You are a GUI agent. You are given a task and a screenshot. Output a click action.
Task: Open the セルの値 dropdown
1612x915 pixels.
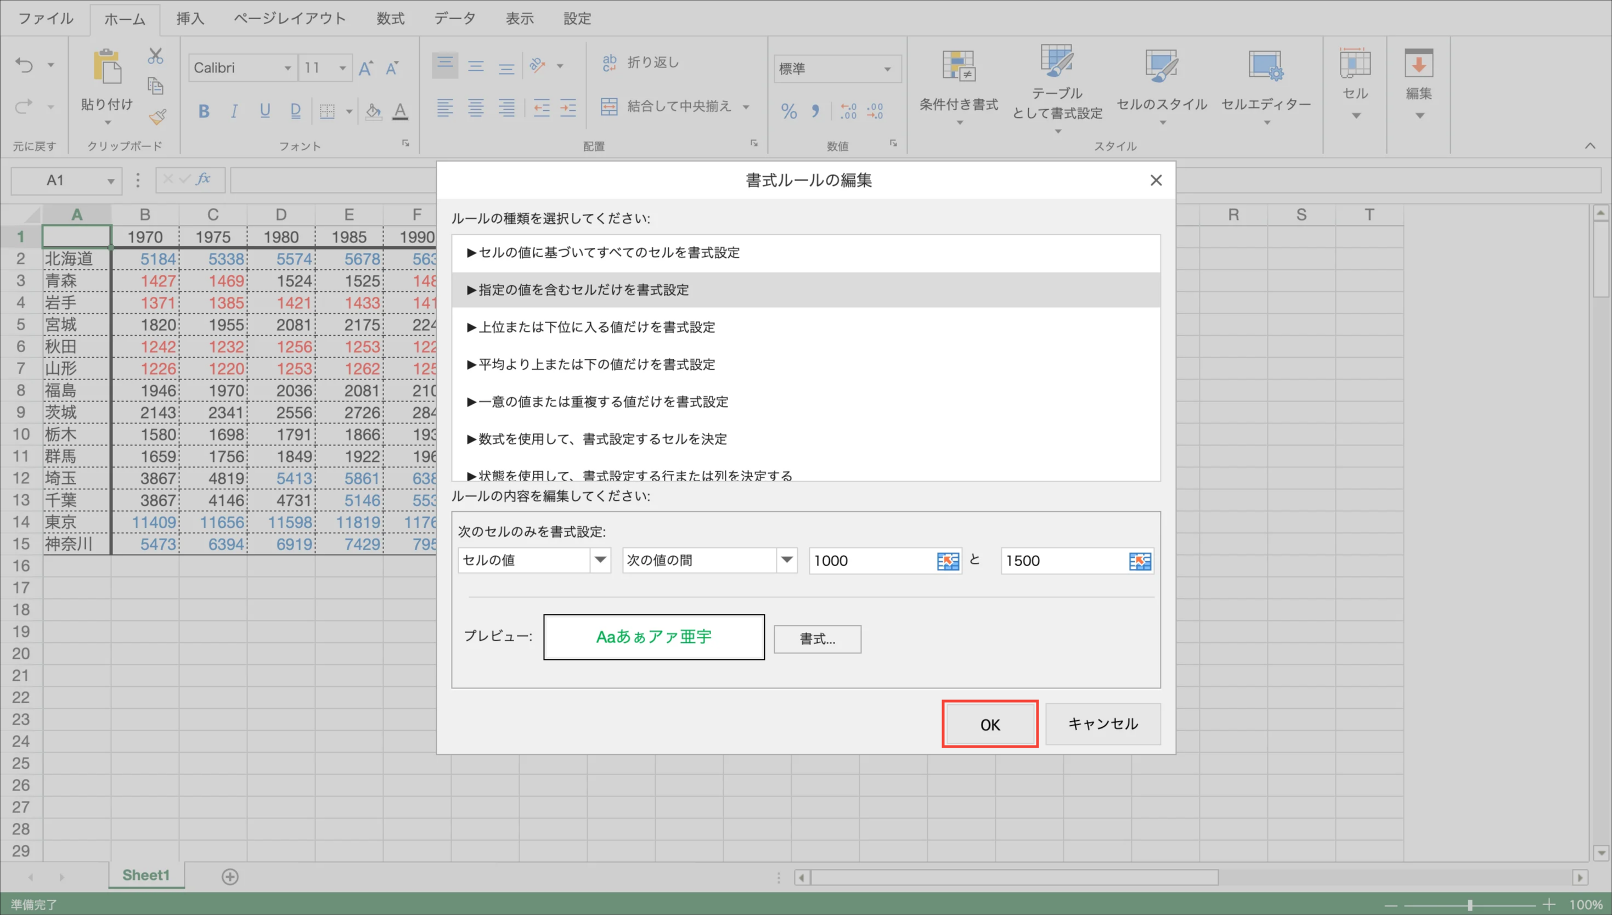click(x=600, y=560)
